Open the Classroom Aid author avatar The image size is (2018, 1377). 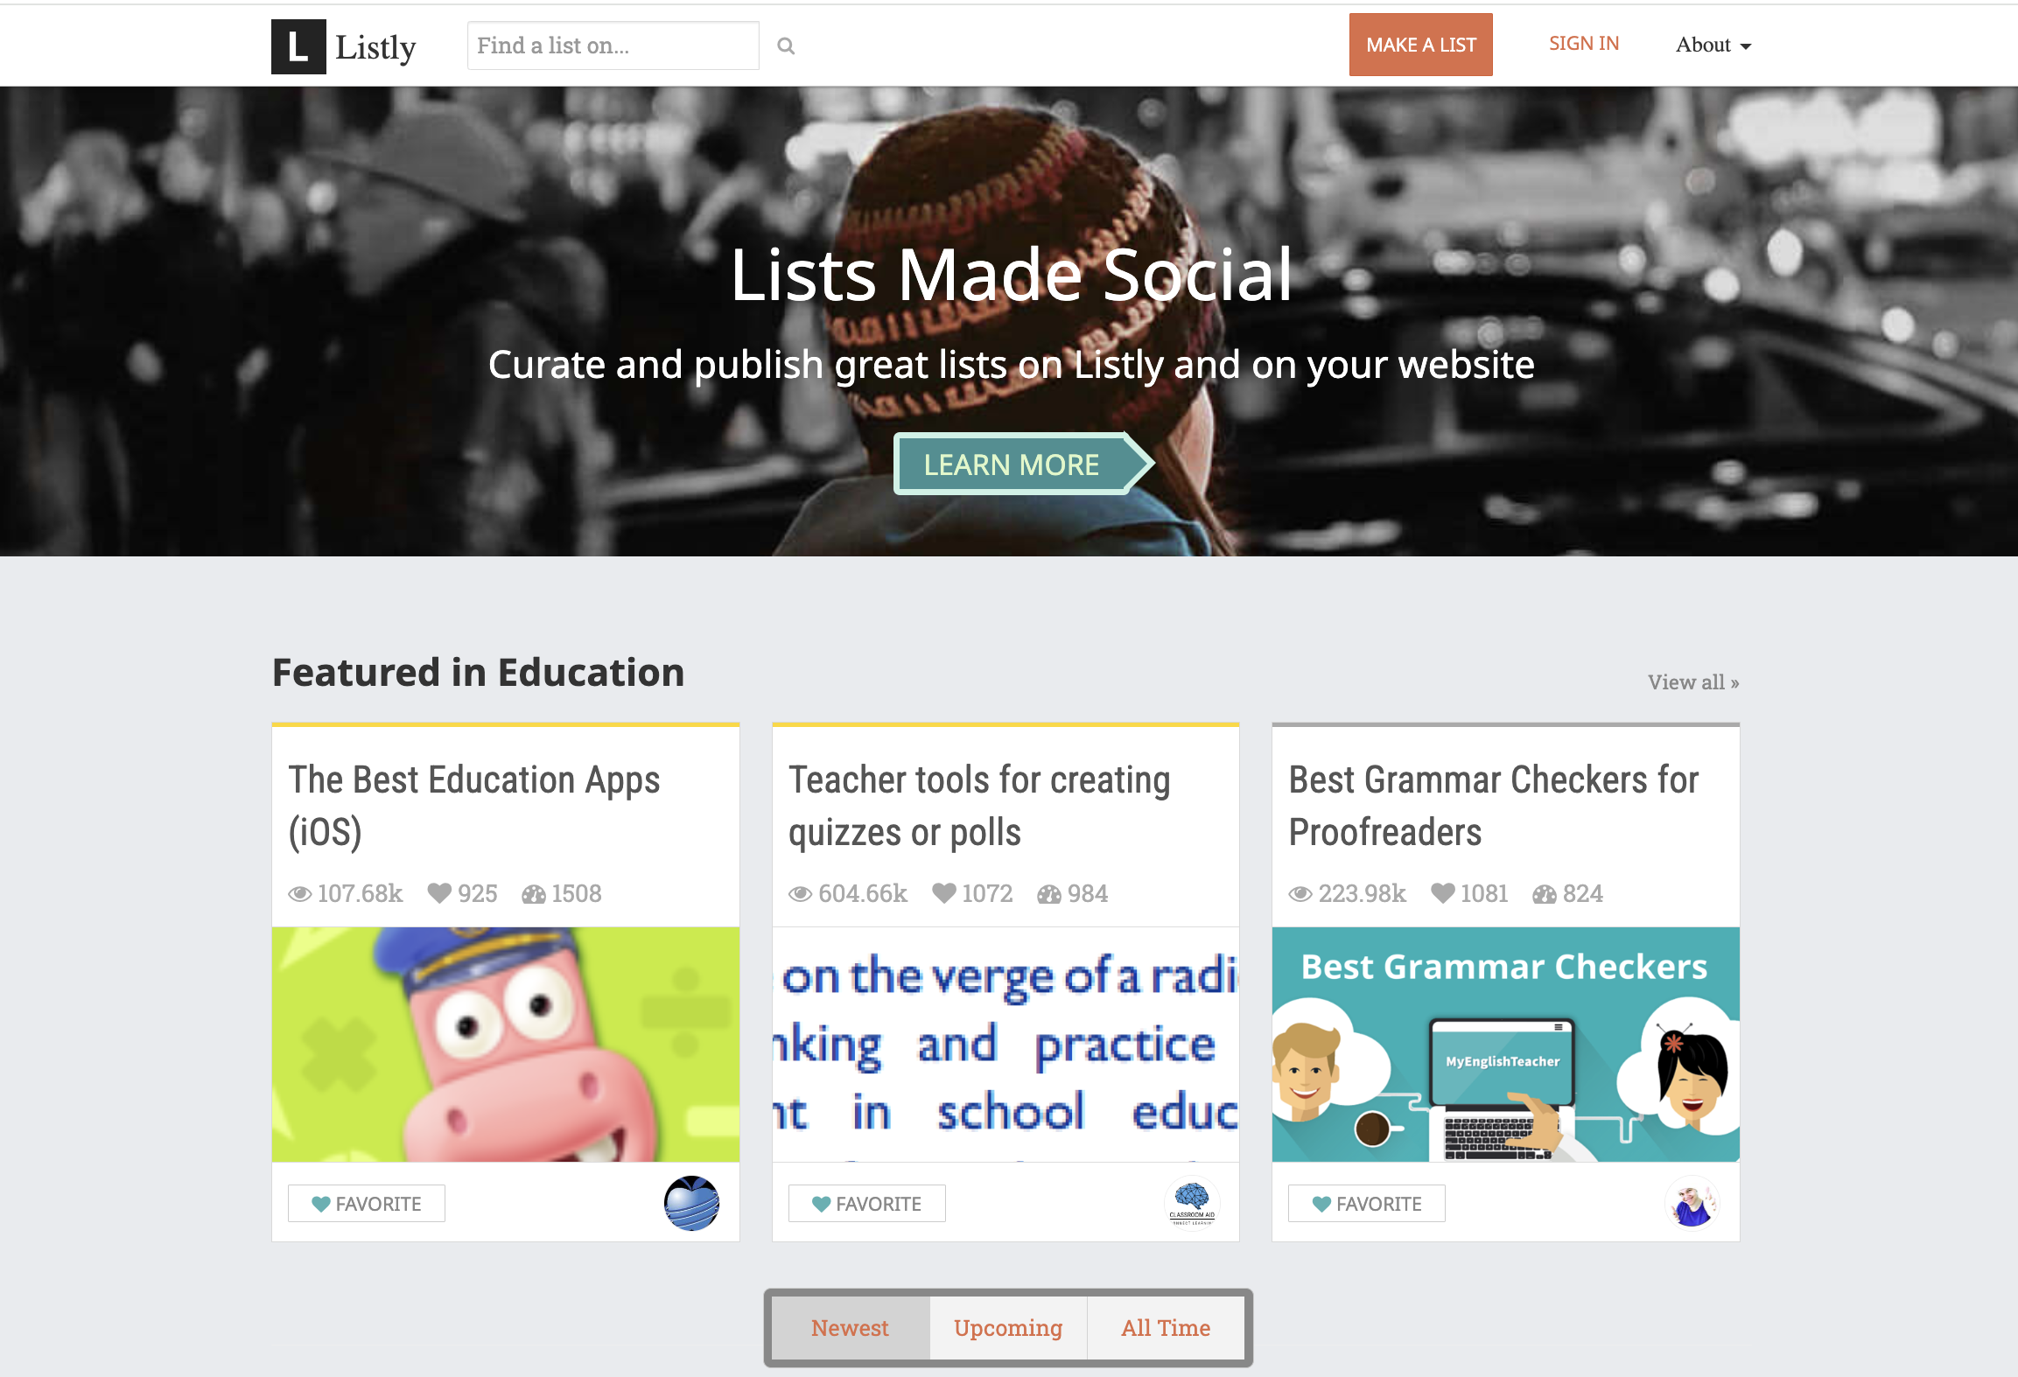click(x=1192, y=1203)
